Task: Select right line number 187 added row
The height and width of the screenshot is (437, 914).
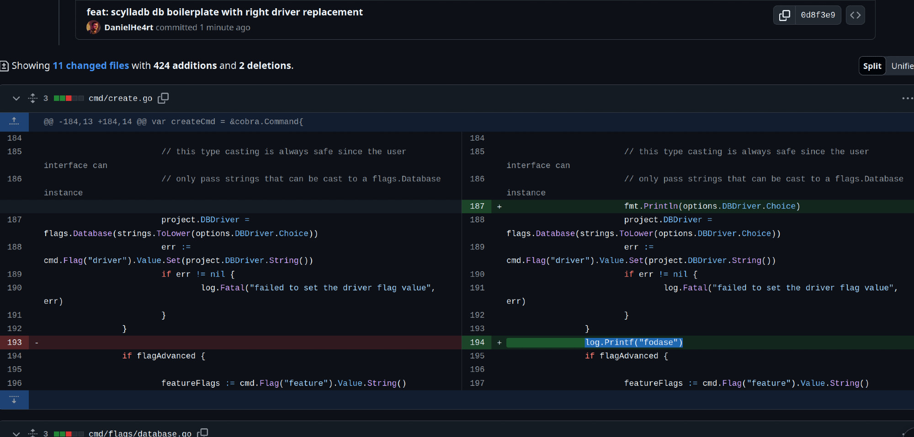Action: (x=477, y=206)
